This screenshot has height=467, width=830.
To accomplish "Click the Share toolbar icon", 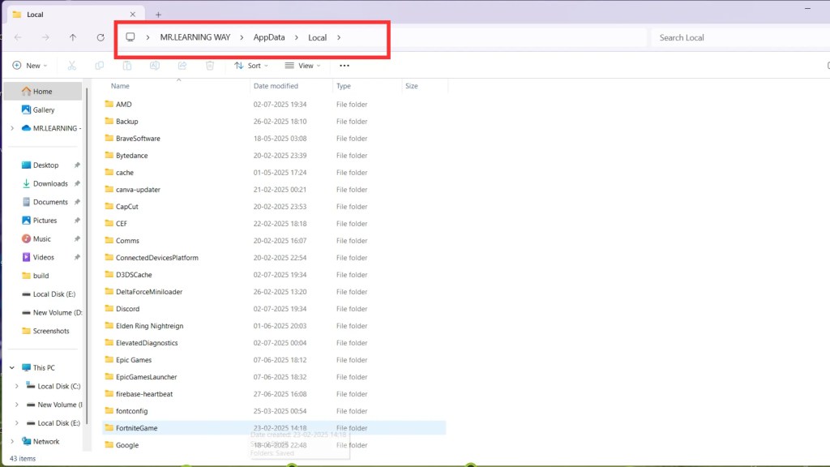I will point(182,66).
